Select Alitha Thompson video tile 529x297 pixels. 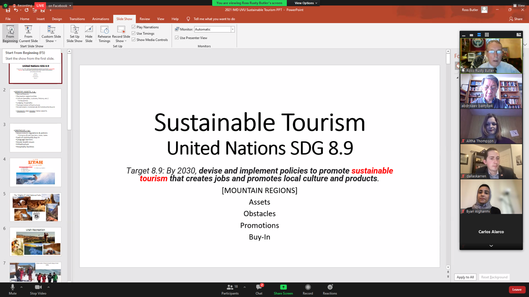[491, 126]
